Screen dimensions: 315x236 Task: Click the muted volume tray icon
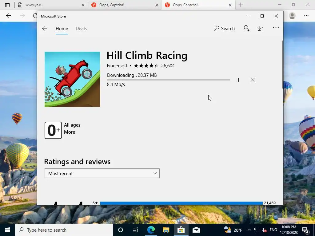point(264,230)
